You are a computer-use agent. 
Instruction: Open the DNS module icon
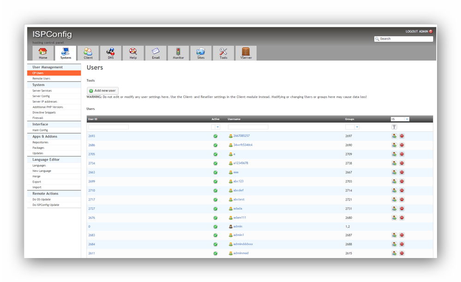111,52
